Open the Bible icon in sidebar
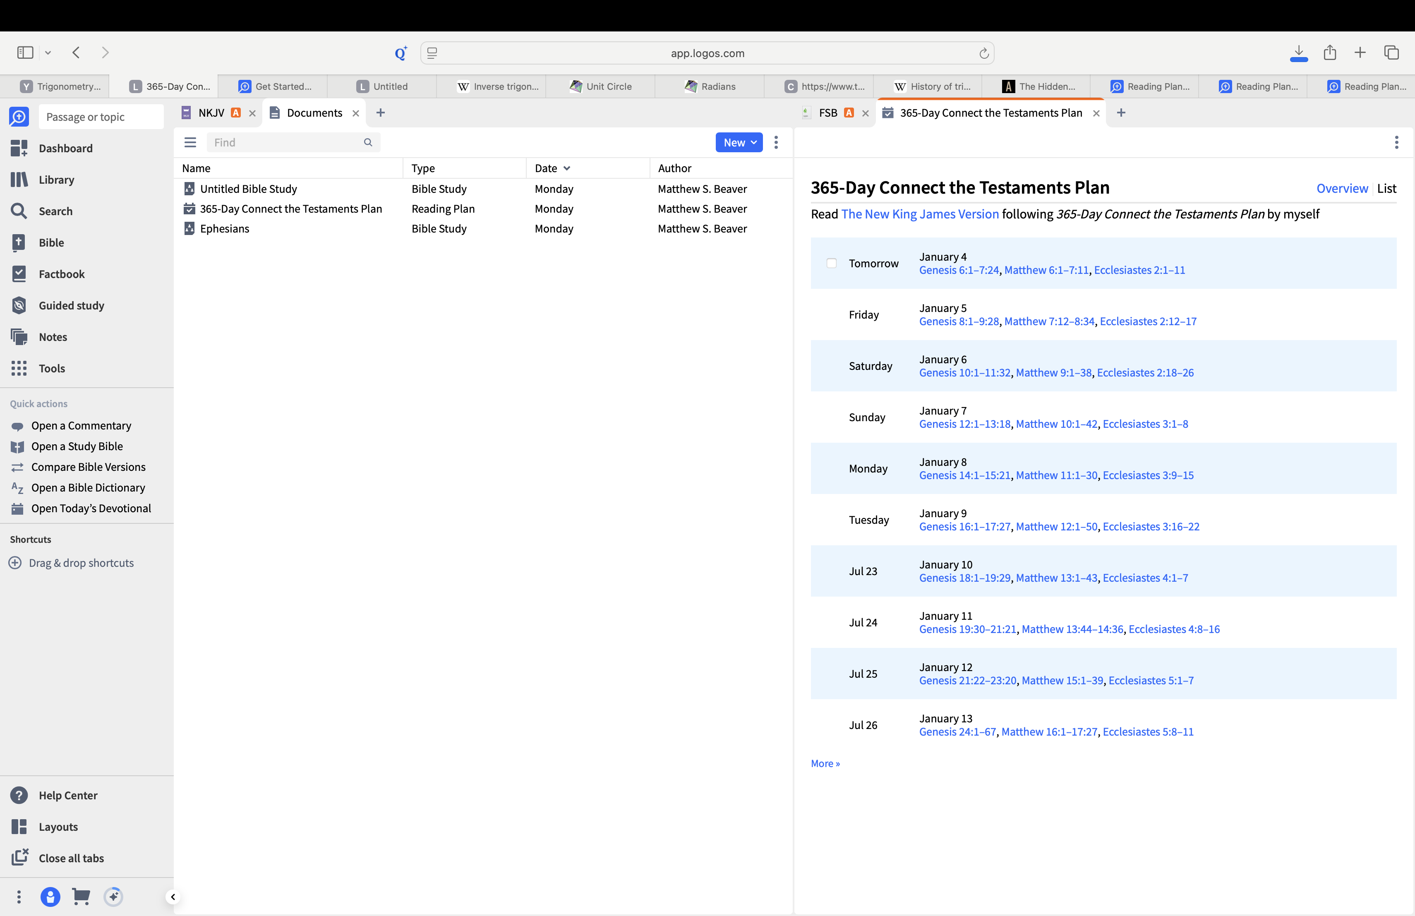 [19, 242]
